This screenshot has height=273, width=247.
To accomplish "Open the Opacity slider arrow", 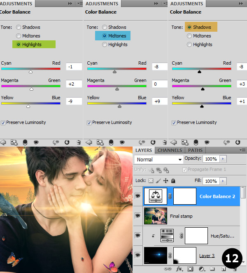I will coord(223,159).
